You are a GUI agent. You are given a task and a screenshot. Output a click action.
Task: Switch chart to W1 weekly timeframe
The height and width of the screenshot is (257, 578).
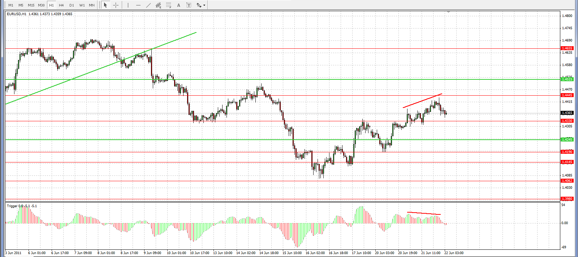[82, 5]
